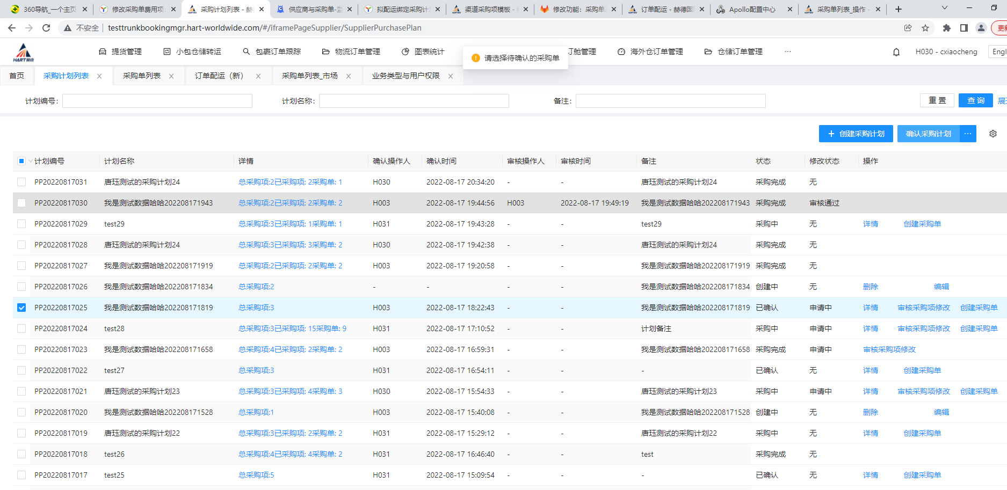Open the browser tab search chevron
1007x490 pixels.
[x=945, y=9]
